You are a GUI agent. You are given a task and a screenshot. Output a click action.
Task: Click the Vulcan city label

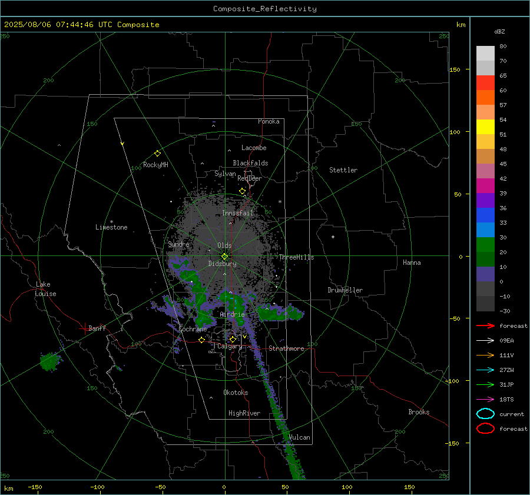point(300,437)
